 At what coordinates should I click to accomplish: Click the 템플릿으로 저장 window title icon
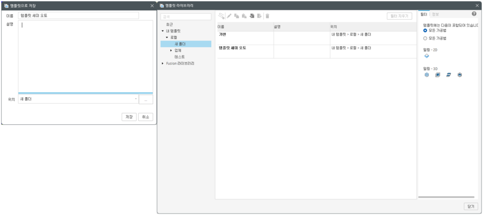(x=6, y=6)
